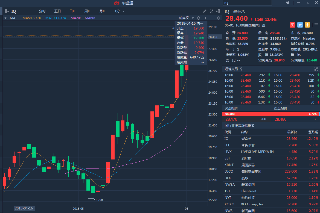Open the KRNT 康丽数码 row
Screen dimensions: 320x213
pyautogui.click(x=271, y=165)
